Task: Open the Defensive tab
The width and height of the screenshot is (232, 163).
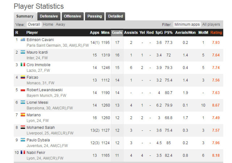Action: (x=49, y=16)
